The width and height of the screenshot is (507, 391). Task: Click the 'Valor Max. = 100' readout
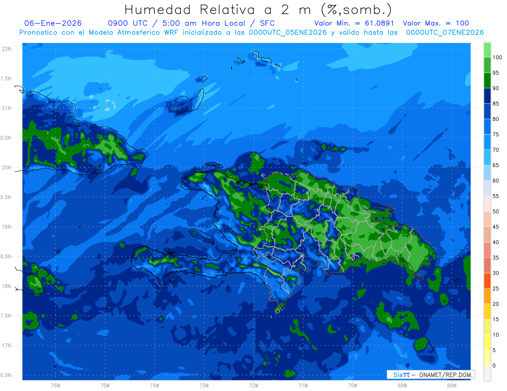pos(436,23)
